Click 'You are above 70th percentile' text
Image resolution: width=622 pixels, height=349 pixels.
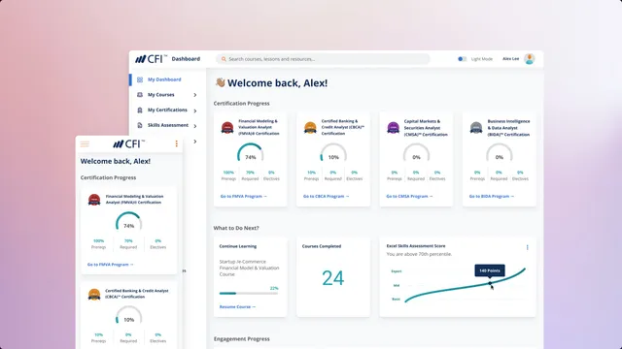point(419,254)
